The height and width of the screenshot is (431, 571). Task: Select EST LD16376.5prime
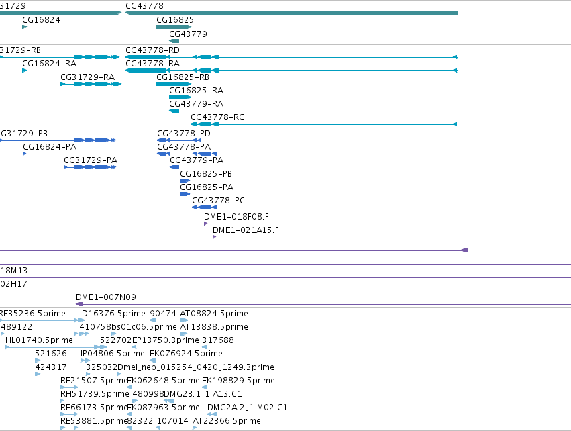click(81, 320)
